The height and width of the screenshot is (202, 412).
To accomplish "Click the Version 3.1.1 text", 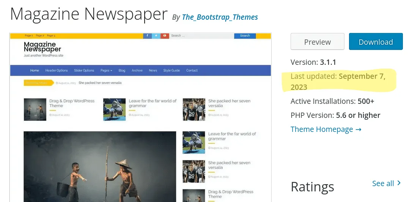I will pos(313,62).
